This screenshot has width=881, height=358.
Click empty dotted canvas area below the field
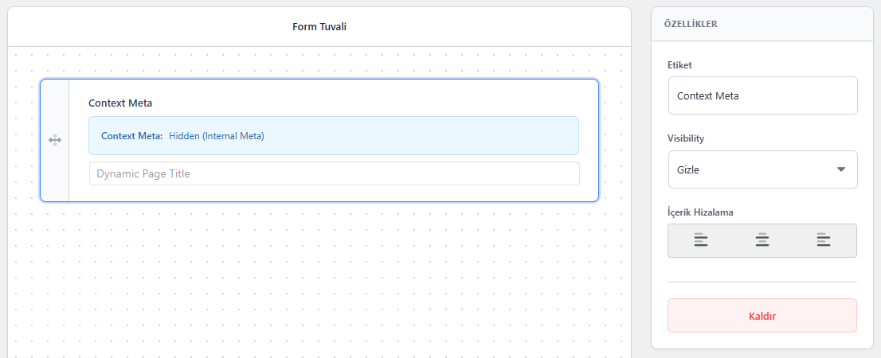point(319,278)
